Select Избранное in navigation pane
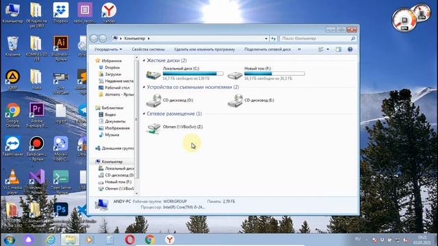Screen dimensions: 438x246 tap(112, 61)
